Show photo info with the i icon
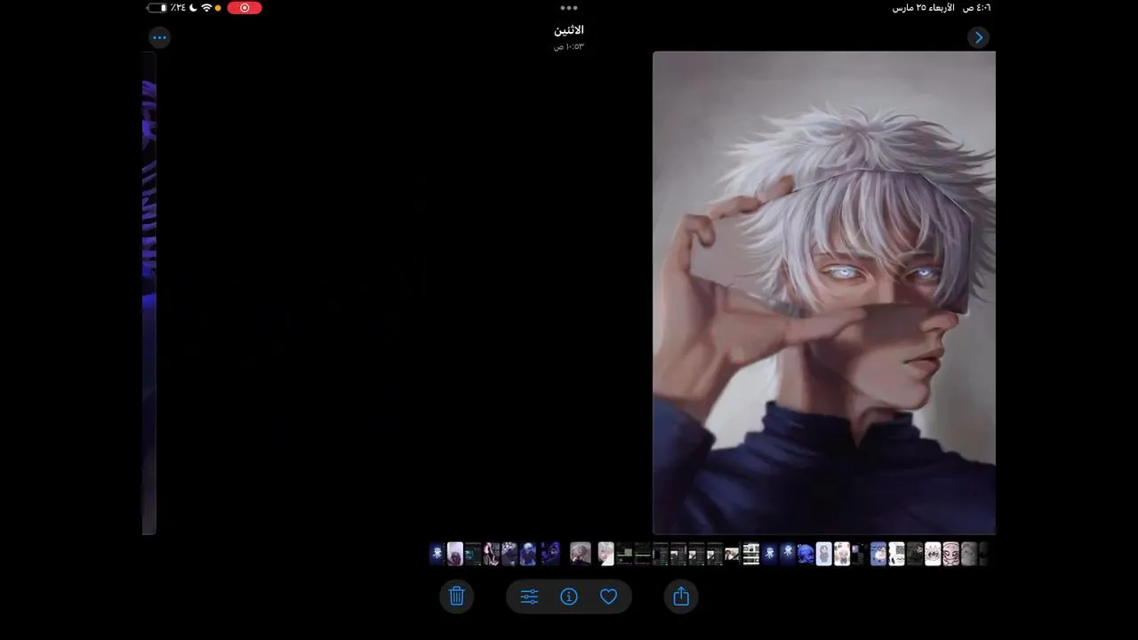Viewport: 1138px width, 640px height. pos(569,596)
